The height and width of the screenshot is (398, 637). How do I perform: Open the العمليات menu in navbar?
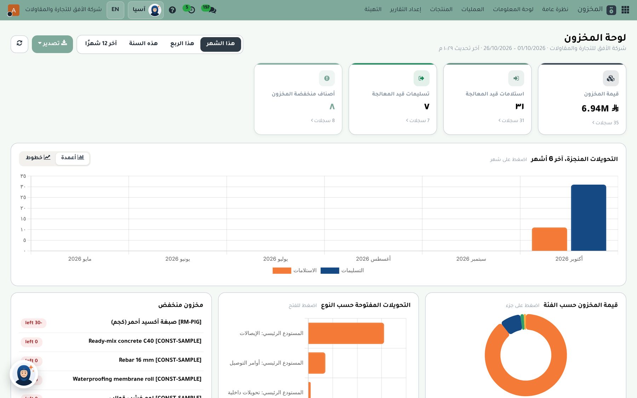click(x=472, y=10)
